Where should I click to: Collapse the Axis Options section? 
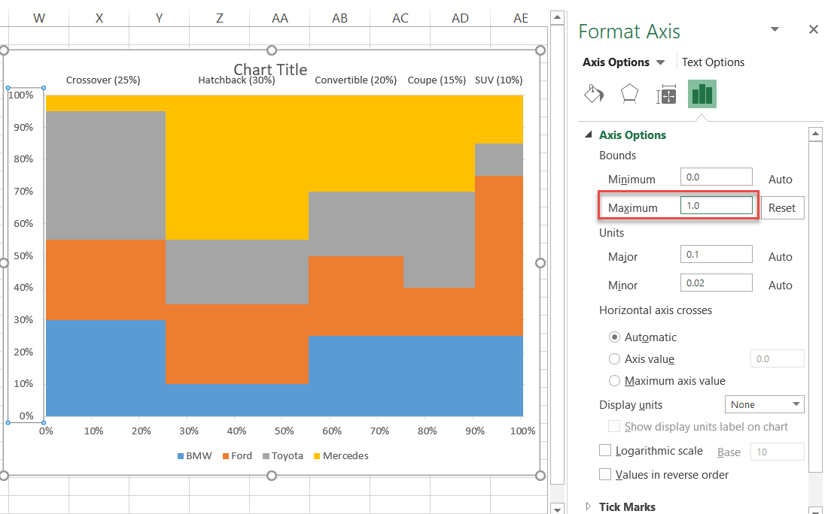pyautogui.click(x=589, y=135)
